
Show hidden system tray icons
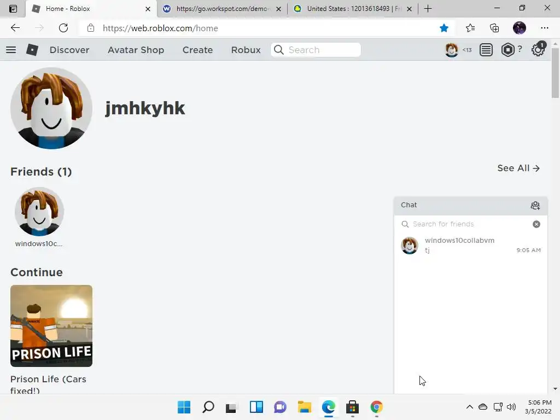[470, 407]
